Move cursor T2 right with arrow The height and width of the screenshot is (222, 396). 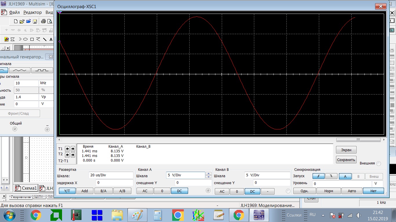[73, 155]
